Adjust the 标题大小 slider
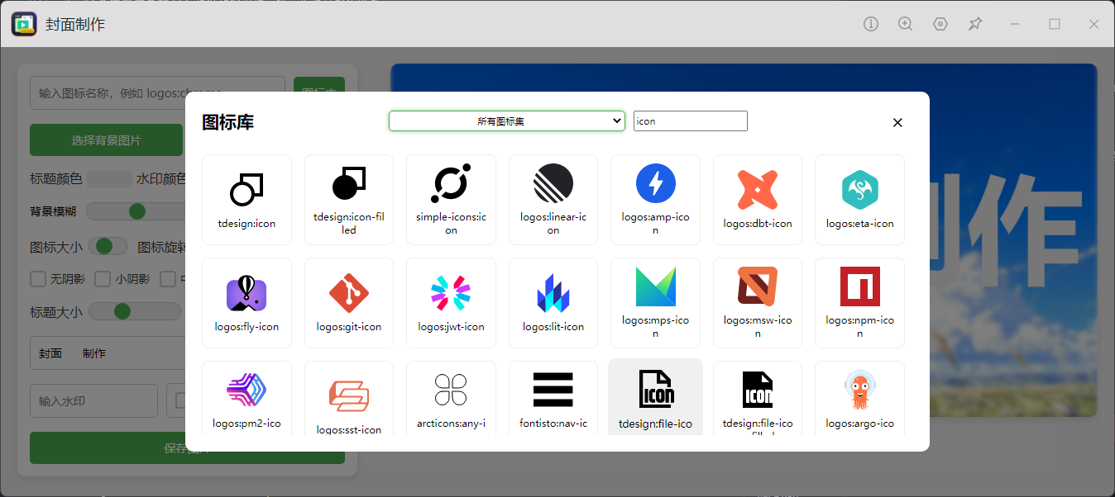The height and width of the screenshot is (497, 1115). 135,311
